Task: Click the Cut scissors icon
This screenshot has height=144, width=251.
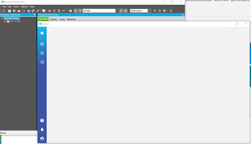Action: coord(49,11)
